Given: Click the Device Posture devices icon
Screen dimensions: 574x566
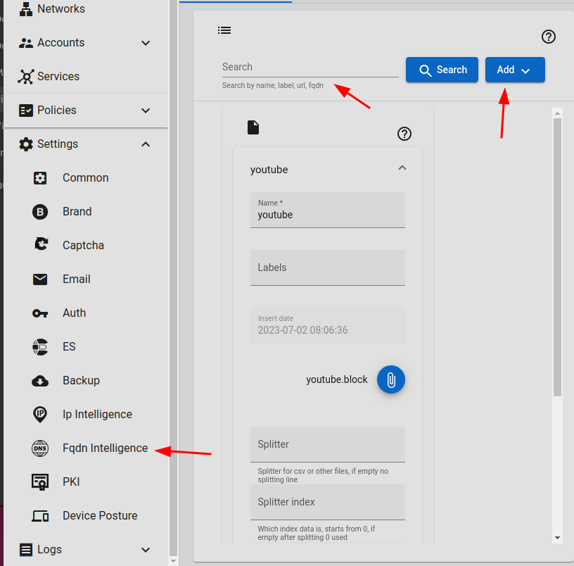Looking at the screenshot, I should [40, 516].
